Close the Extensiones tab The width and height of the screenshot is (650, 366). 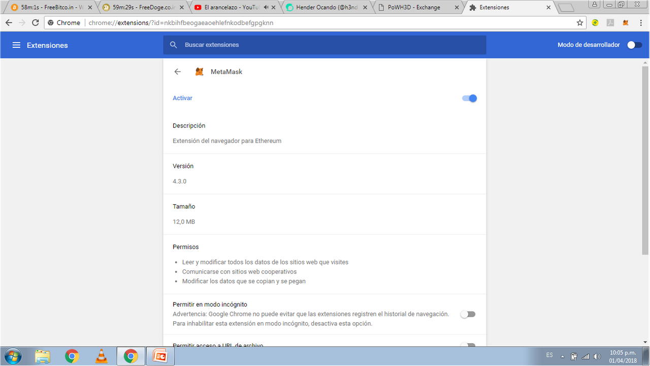548,8
